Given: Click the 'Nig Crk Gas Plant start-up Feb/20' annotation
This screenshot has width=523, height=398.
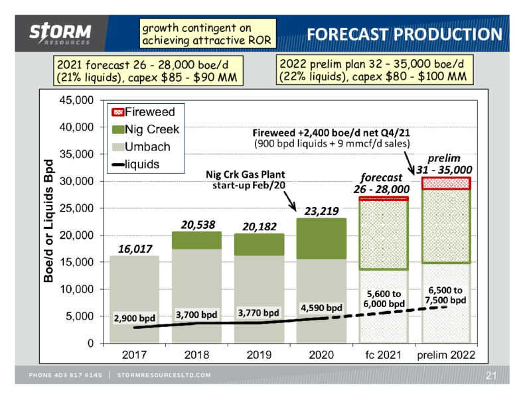Looking at the screenshot, I should click(x=246, y=180).
